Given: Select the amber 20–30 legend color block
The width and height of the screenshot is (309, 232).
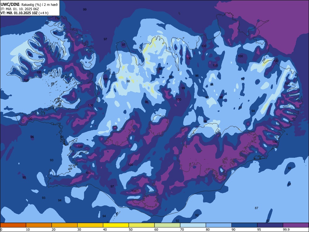Looking at the screenshot, I should coord(65,225).
